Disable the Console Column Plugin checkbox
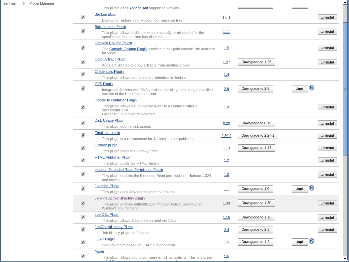This screenshot has width=349, height=262. point(83,48)
